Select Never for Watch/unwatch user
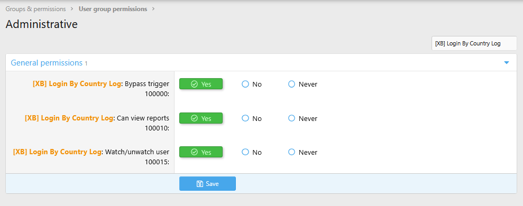This screenshot has height=206, width=523. 302,152
